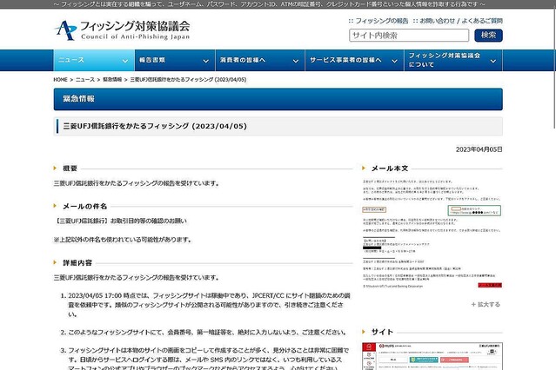556x370 pixels.
Task: Click list item 2 about 会員番号、第一暗証等
Action: 207,332
